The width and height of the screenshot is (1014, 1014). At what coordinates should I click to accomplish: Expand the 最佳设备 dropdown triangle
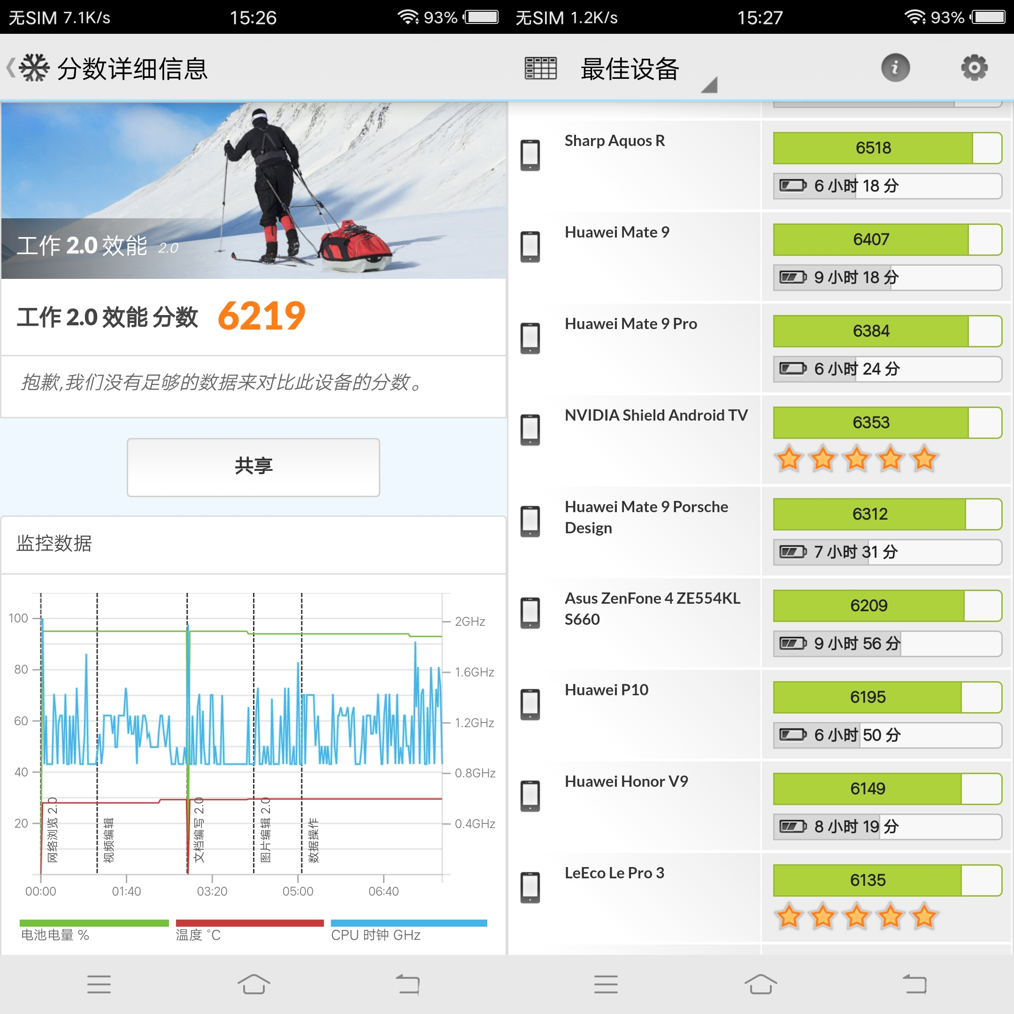pyautogui.click(x=709, y=84)
